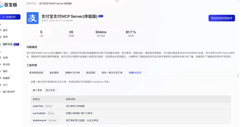Image resolution: width=241 pixels, height=127 pixels.
Task: Click the plus icon in 新建应用 button
Action: [4, 17]
